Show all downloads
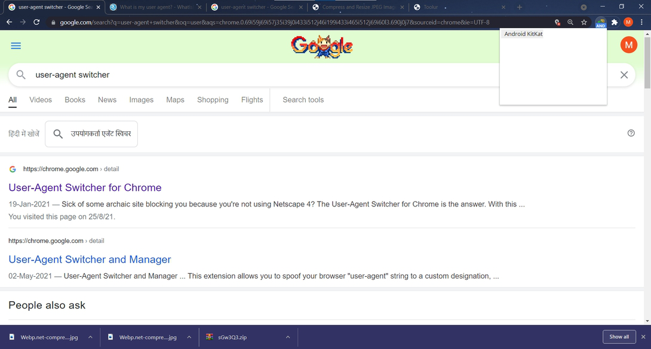The image size is (651, 349). coord(619,336)
